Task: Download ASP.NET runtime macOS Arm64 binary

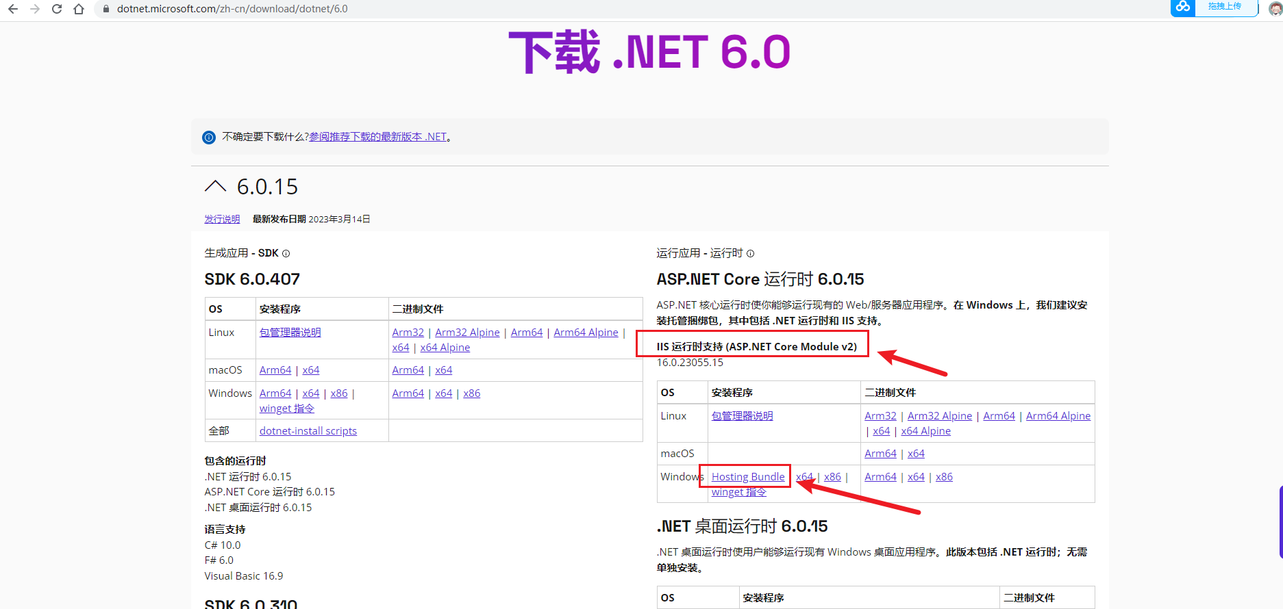Action: (x=881, y=454)
